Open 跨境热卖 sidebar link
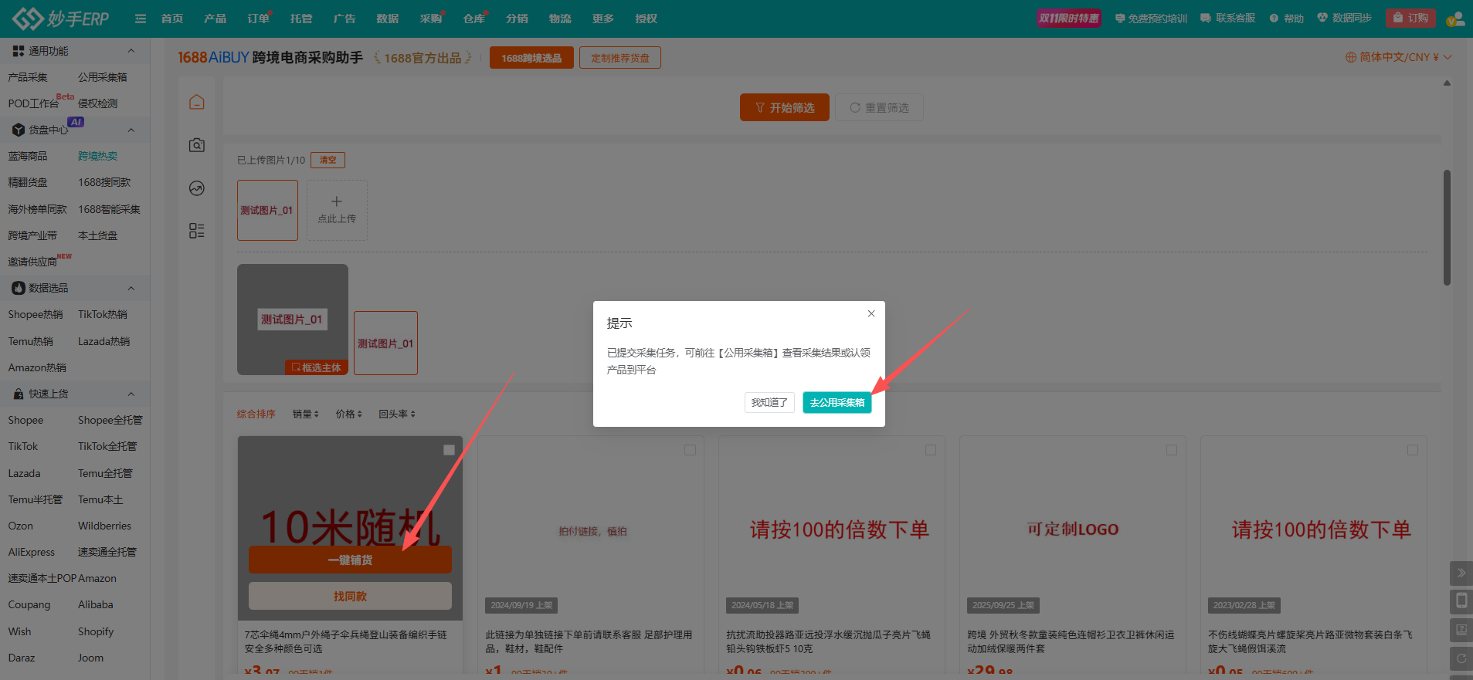Screen dimensions: 1473x680 98,156
